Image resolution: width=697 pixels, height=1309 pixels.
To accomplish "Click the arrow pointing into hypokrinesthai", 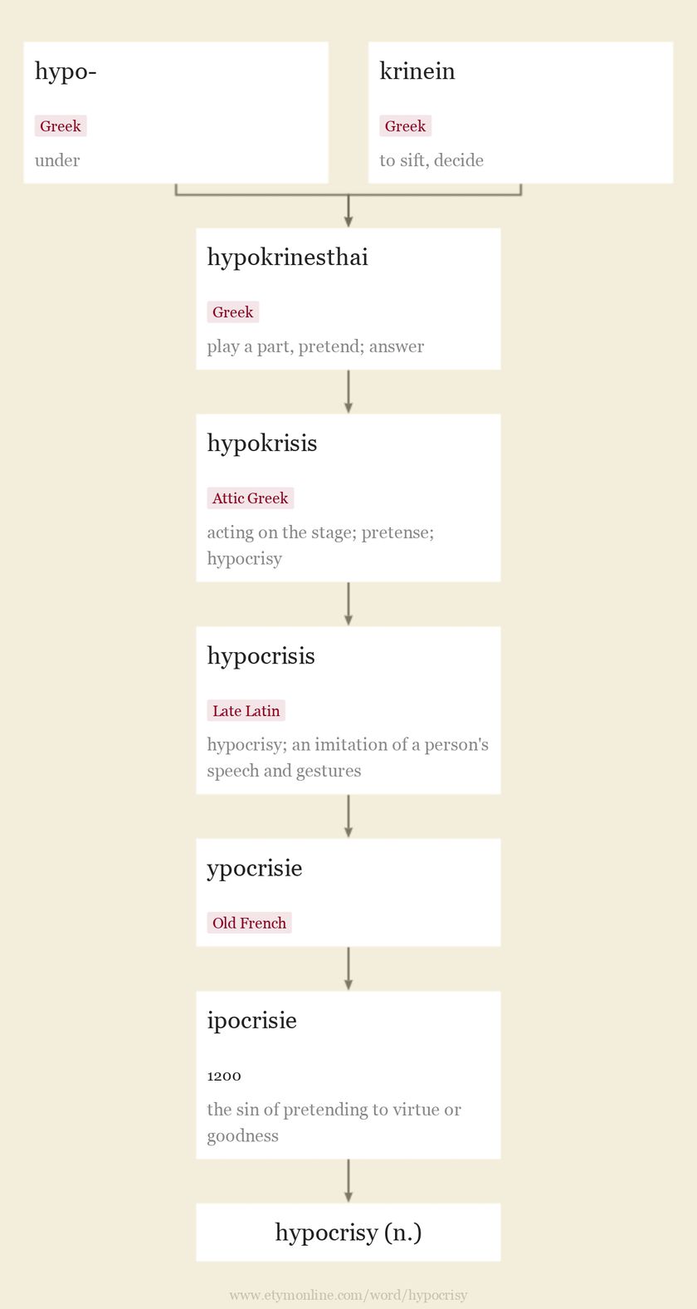I will [348, 211].
